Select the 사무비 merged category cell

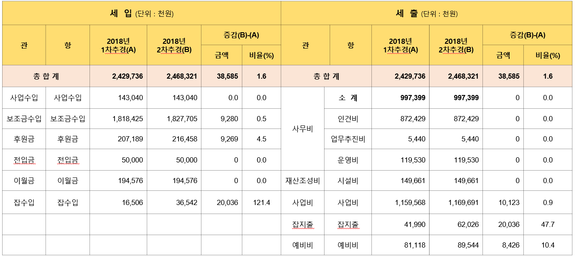click(x=303, y=128)
